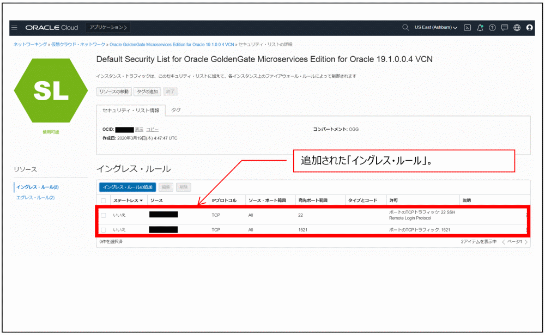Click リソースの移動 button
The height and width of the screenshot is (335, 545).
(114, 92)
